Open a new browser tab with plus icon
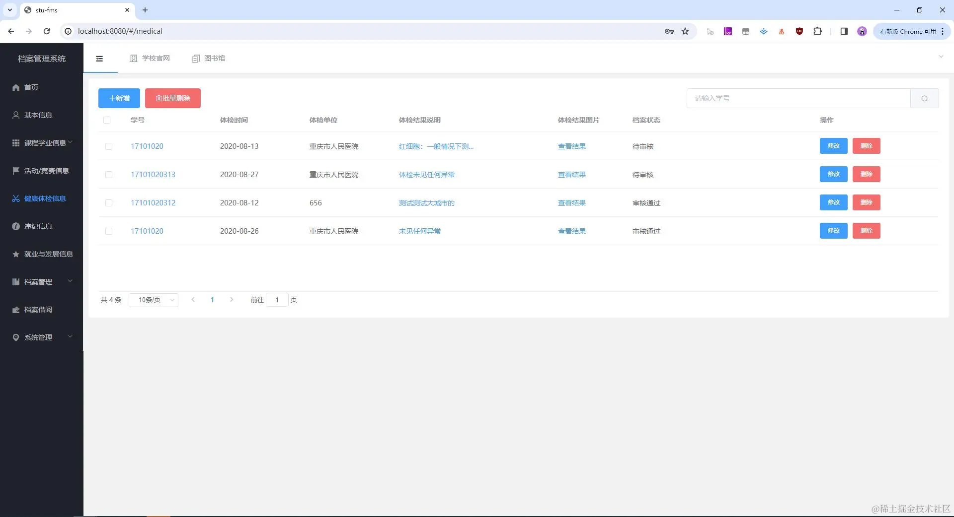Screen dimensions: 954x517 [145, 10]
